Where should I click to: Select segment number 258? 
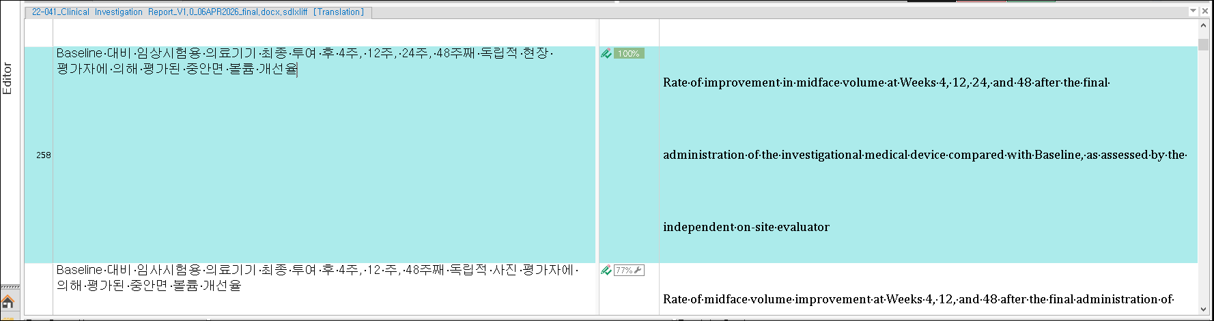44,155
